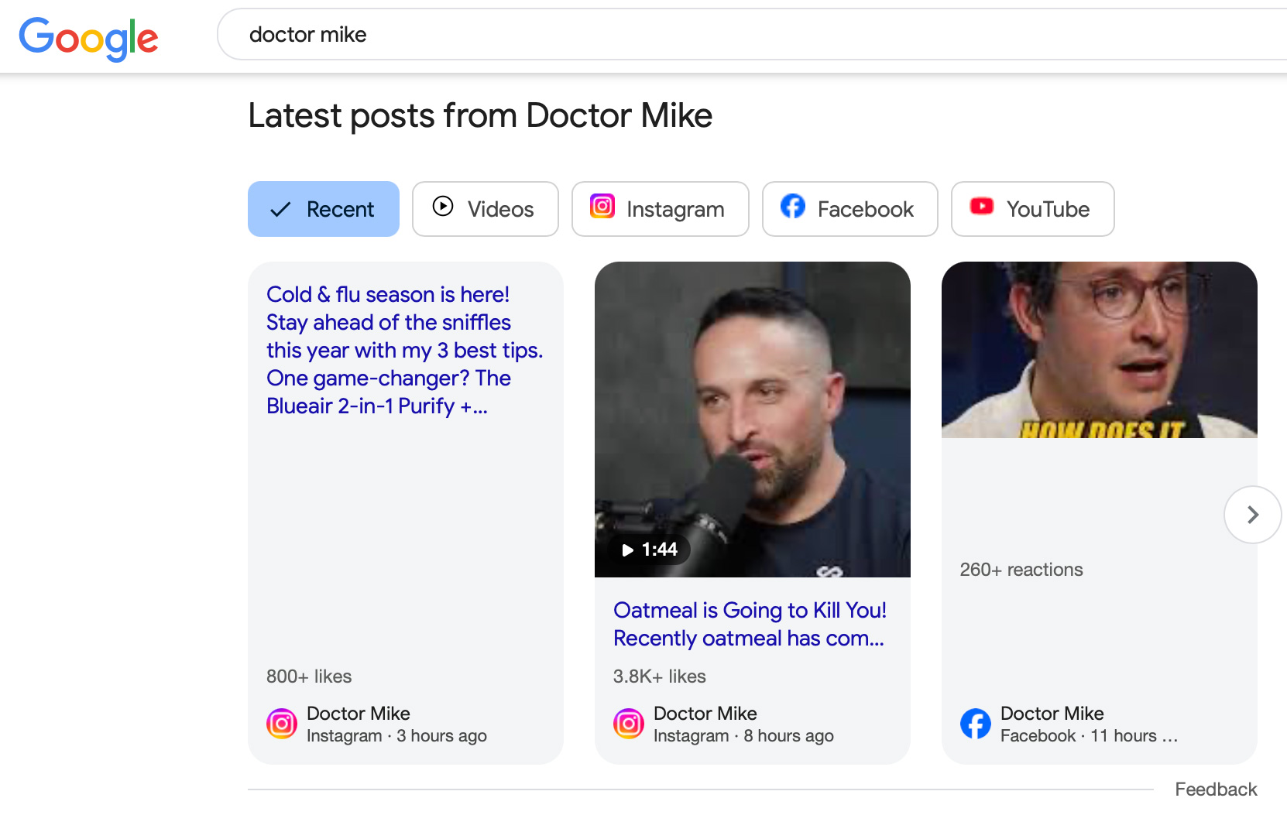Click the Videos filter chip
This screenshot has height=822, width=1287.
(x=485, y=208)
